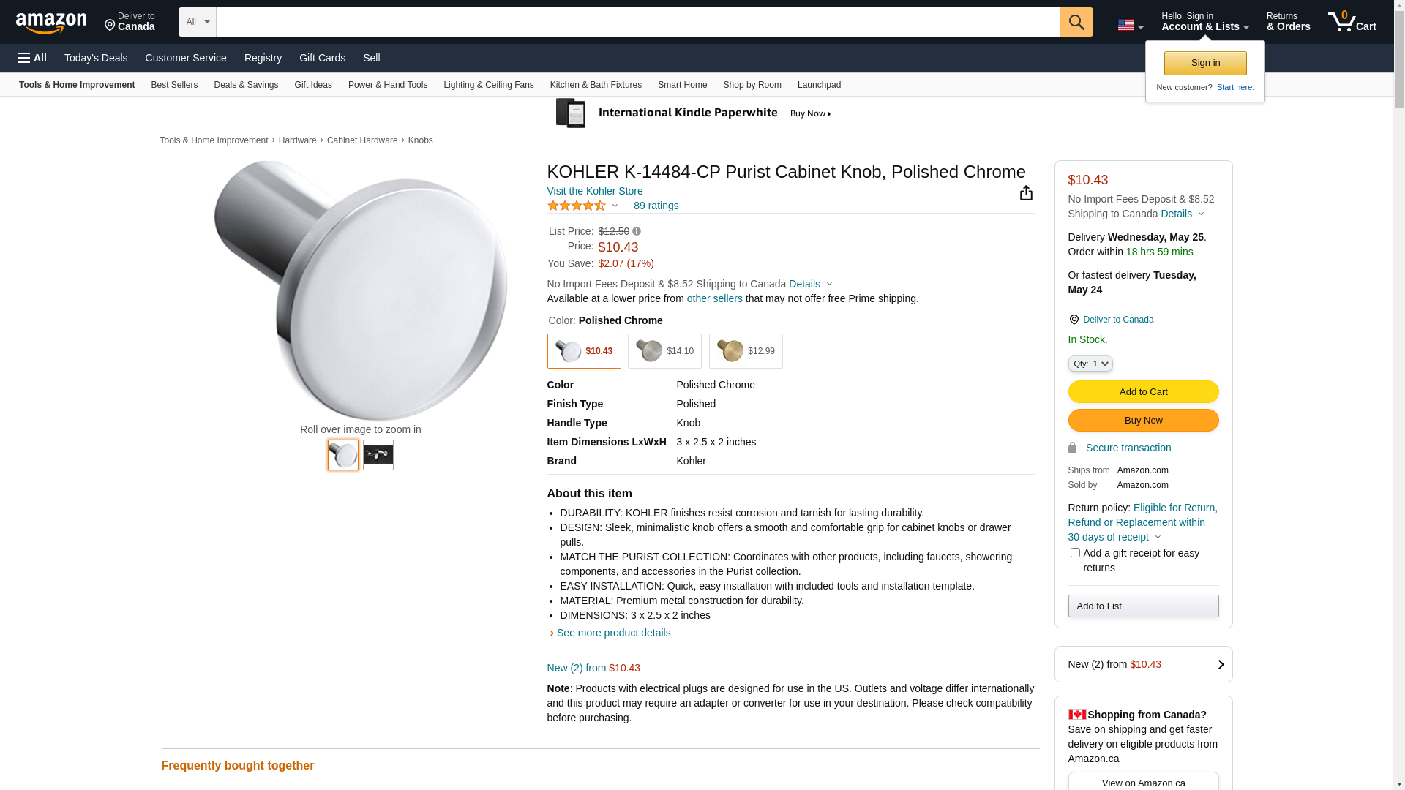Click the List Price info icon
The image size is (1405, 790).
click(x=637, y=231)
